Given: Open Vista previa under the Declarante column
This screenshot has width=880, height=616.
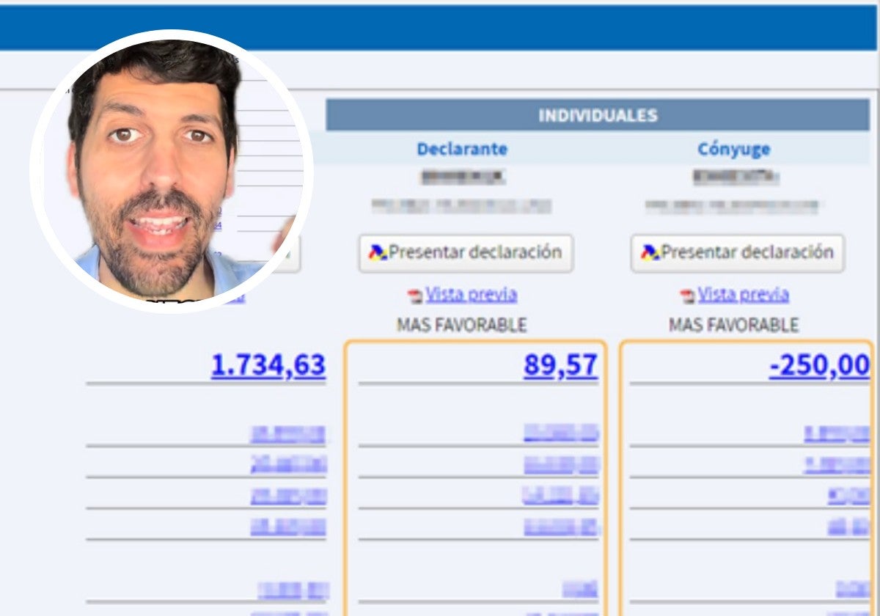Looking at the screenshot, I should tap(471, 295).
